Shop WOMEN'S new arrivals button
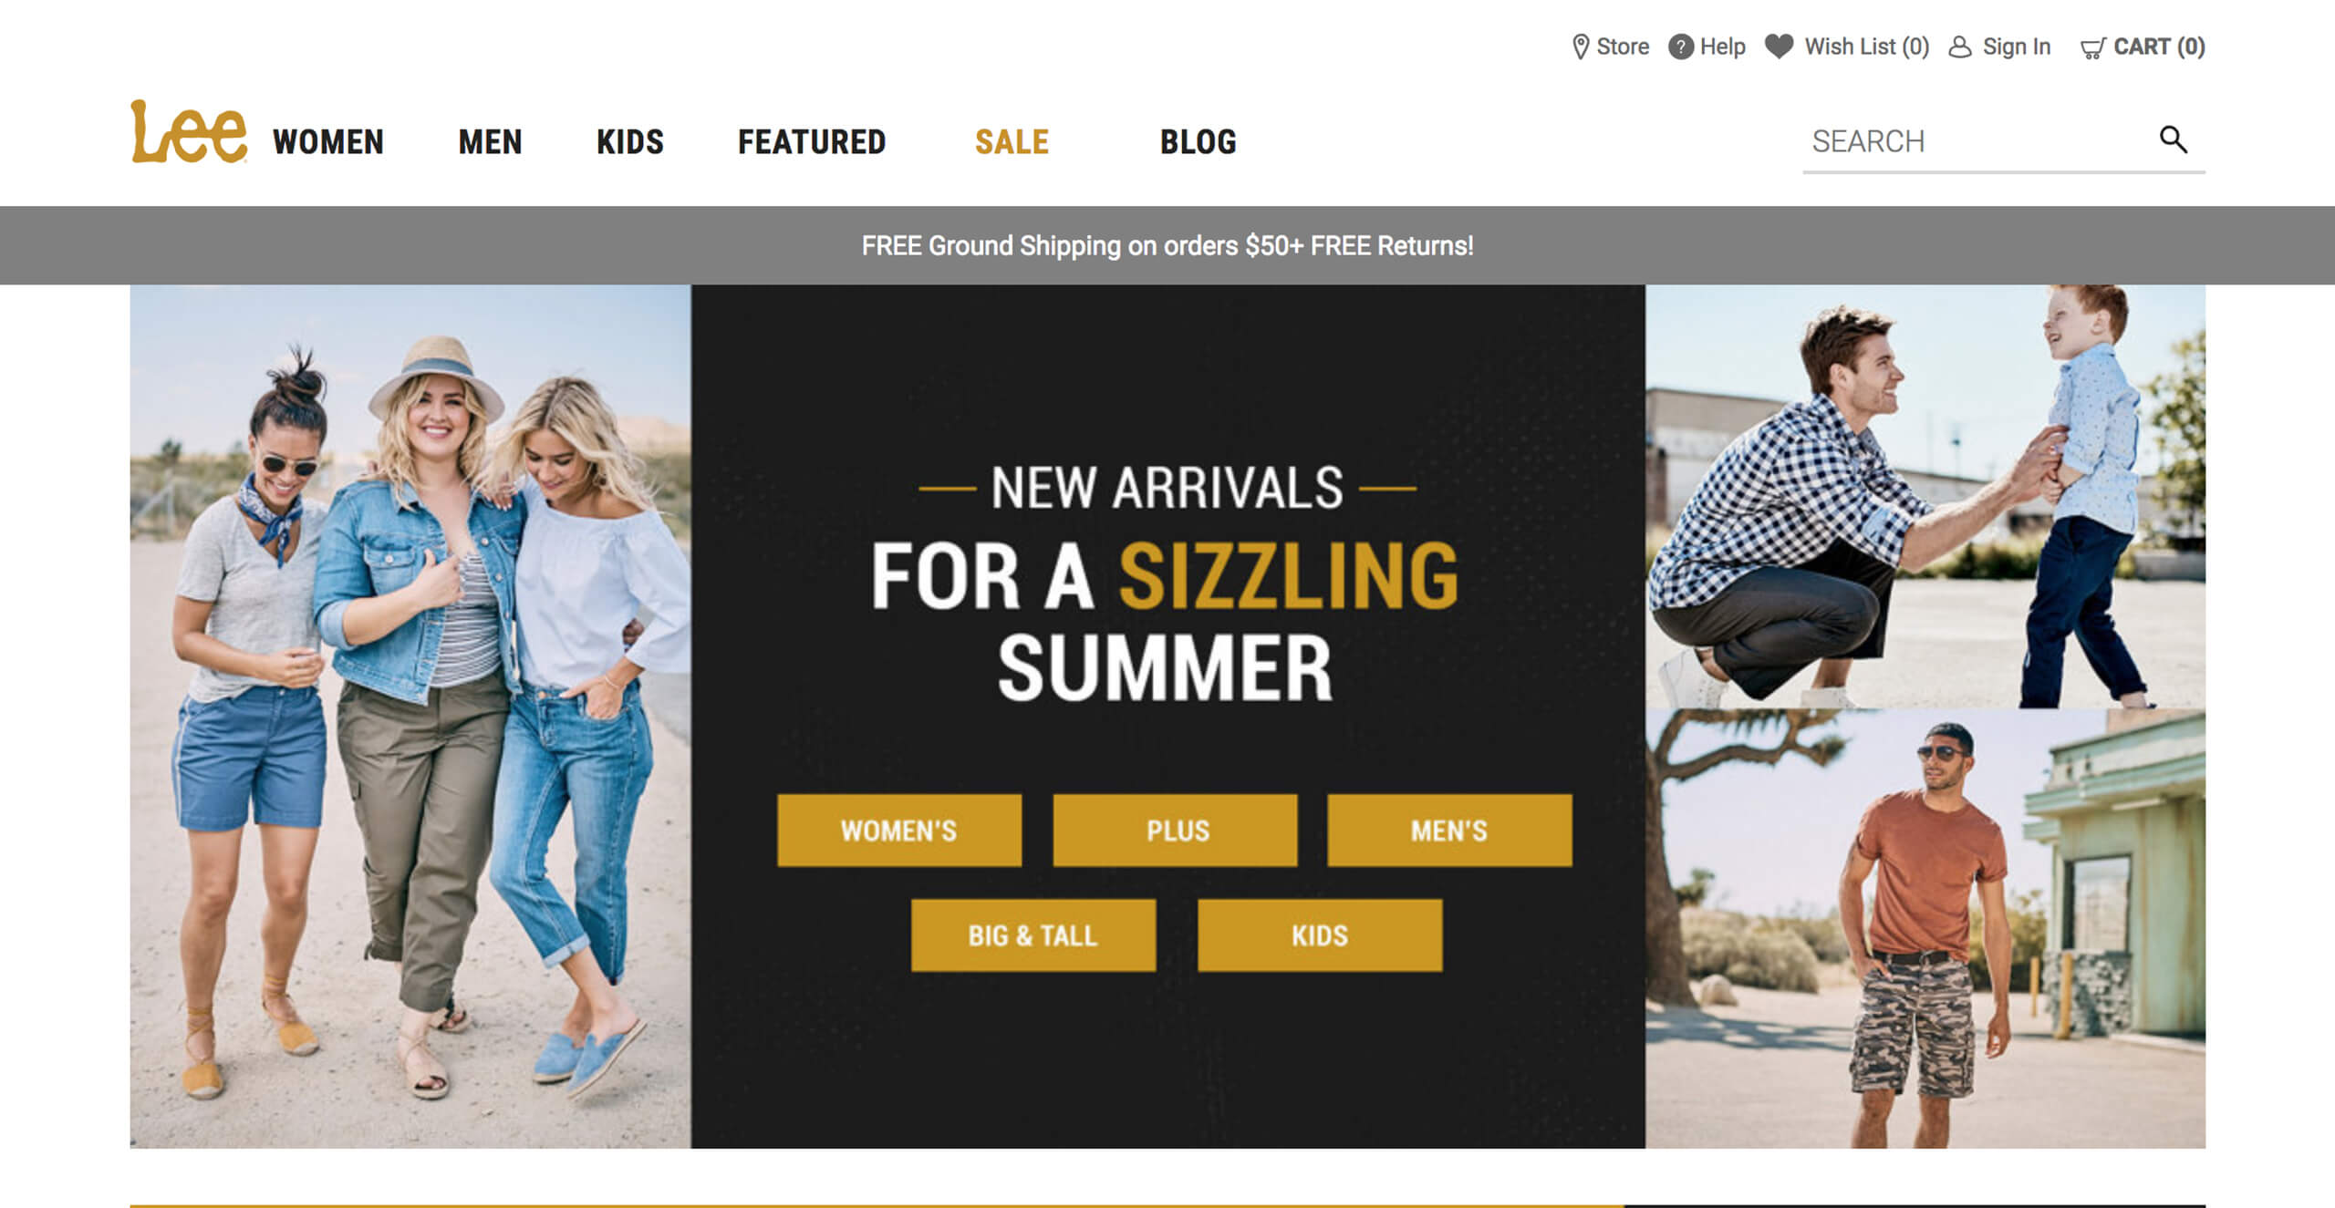Screen dimensions: 2335x1208 tap(899, 831)
